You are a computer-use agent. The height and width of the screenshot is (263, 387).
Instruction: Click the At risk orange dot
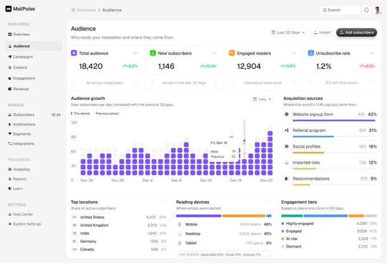pyautogui.click(x=283, y=239)
